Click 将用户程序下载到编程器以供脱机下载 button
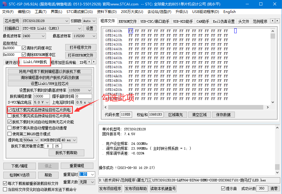 coord(50,72)
